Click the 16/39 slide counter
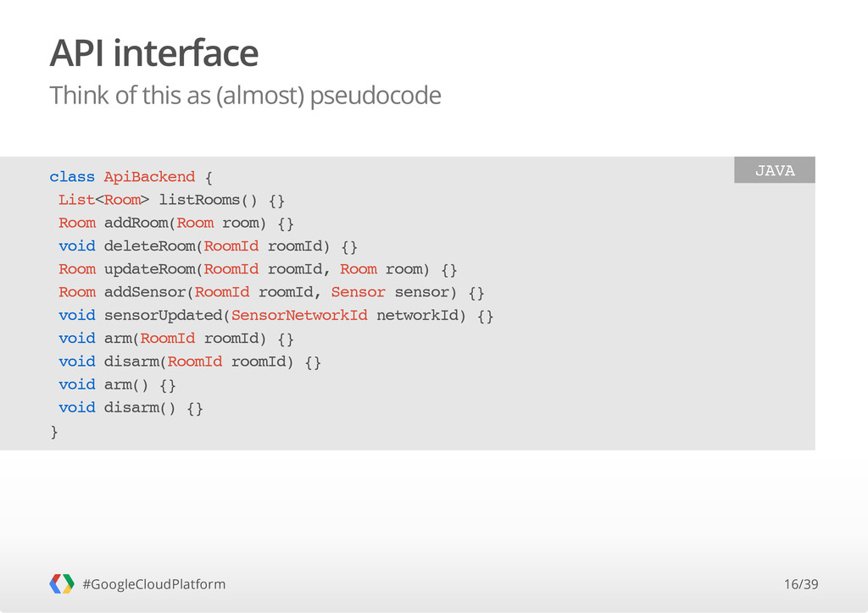Image resolution: width=868 pixels, height=613 pixels. tap(801, 584)
